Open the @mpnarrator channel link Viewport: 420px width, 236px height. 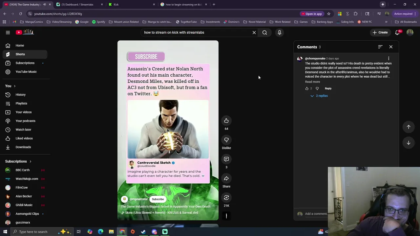click(138, 199)
